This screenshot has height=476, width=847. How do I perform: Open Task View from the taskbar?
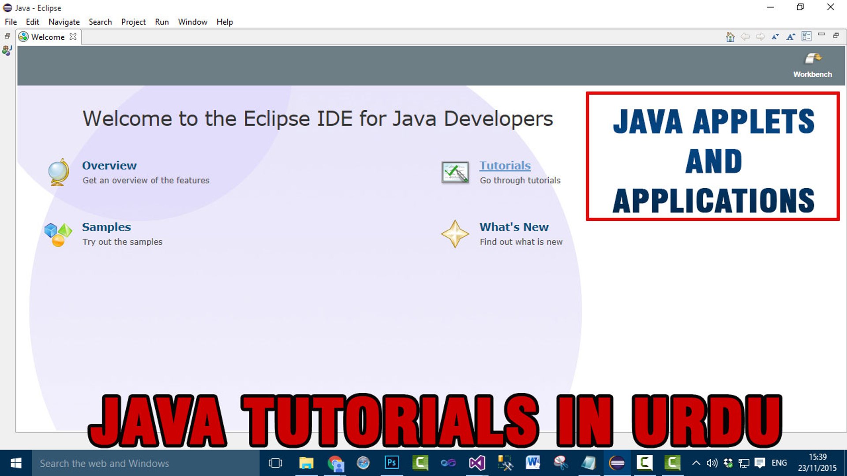pyautogui.click(x=275, y=463)
